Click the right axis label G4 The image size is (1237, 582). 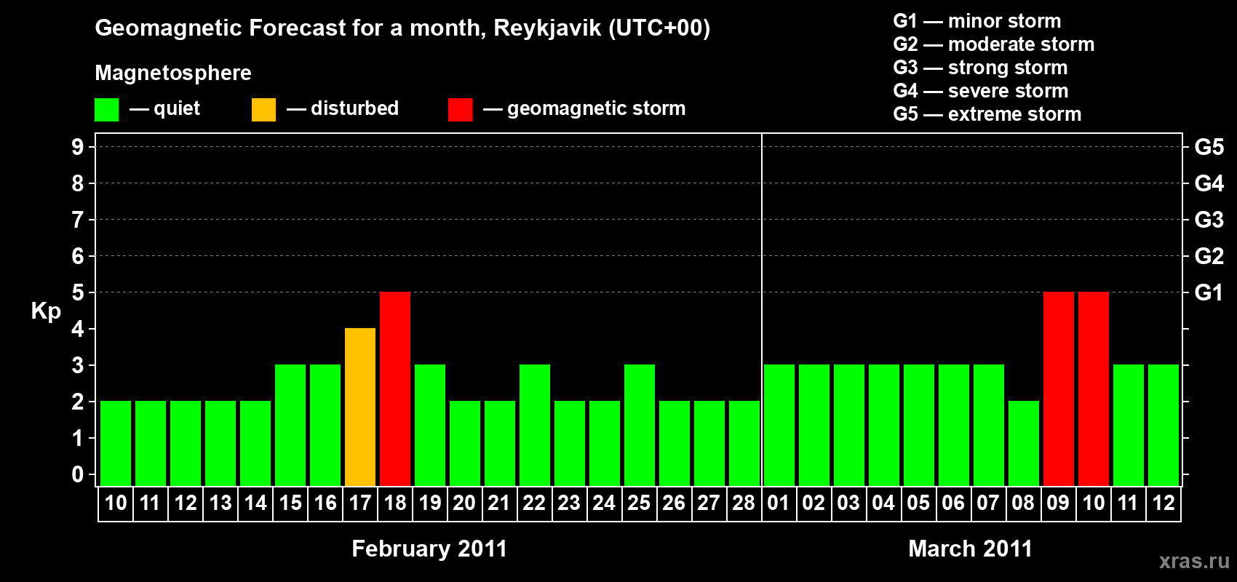click(x=1209, y=183)
